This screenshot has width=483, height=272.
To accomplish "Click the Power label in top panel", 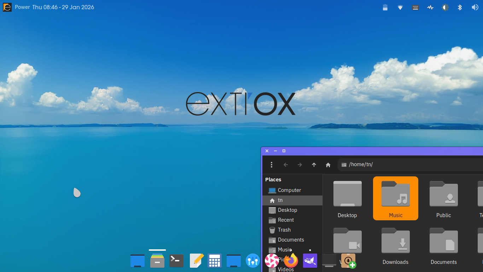I will pyautogui.click(x=22, y=7).
